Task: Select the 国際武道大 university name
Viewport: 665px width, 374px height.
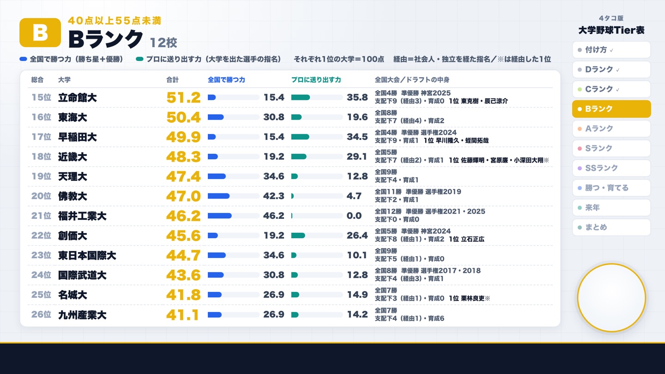Action: coord(82,275)
